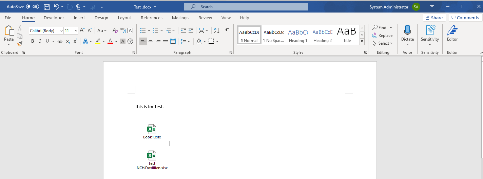Click the Find button
Viewport: 483px width, 179px height.
point(380,27)
